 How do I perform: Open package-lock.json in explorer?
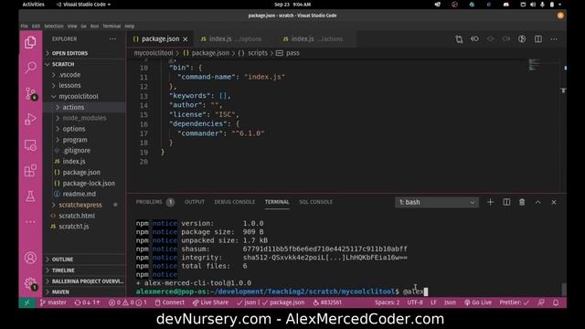(x=89, y=183)
